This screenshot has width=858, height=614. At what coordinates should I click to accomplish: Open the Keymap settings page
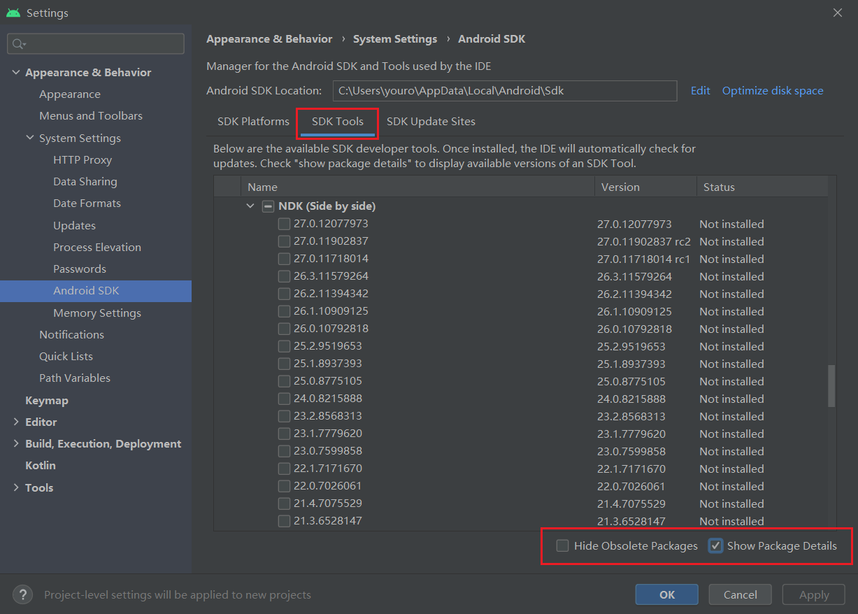click(x=47, y=401)
